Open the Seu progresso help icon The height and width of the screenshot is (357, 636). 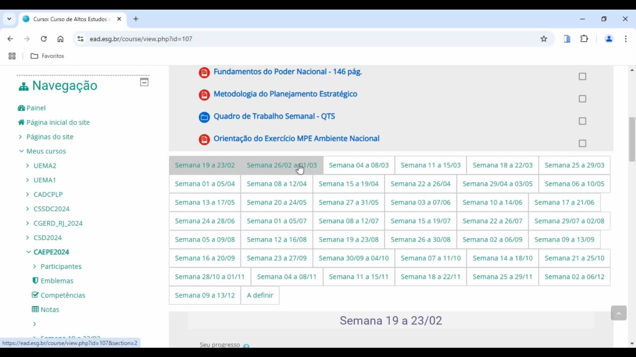coord(246,345)
